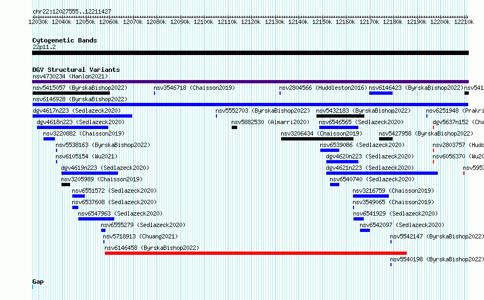Image resolution: width=484 pixels, height=300 pixels.
Task: Click nsv2804566 (Huddleston2016) label
Action: pyautogui.click(x=323, y=88)
